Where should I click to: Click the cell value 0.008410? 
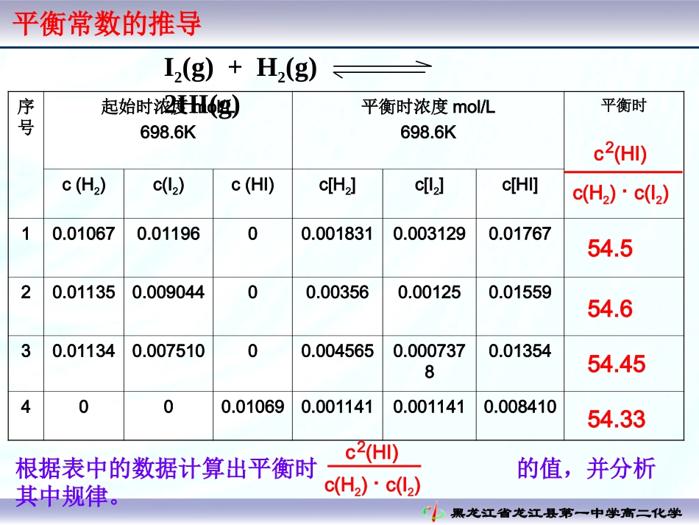[520, 406]
